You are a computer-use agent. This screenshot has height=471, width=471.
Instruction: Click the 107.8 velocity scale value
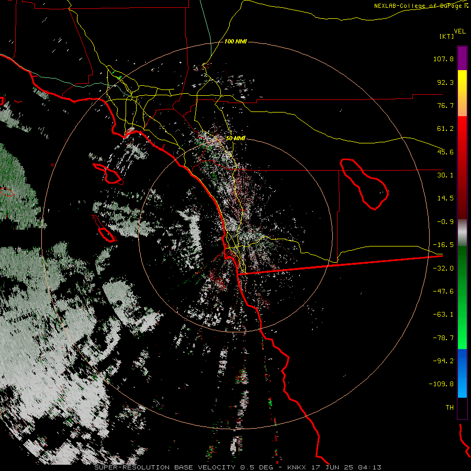[443, 59]
